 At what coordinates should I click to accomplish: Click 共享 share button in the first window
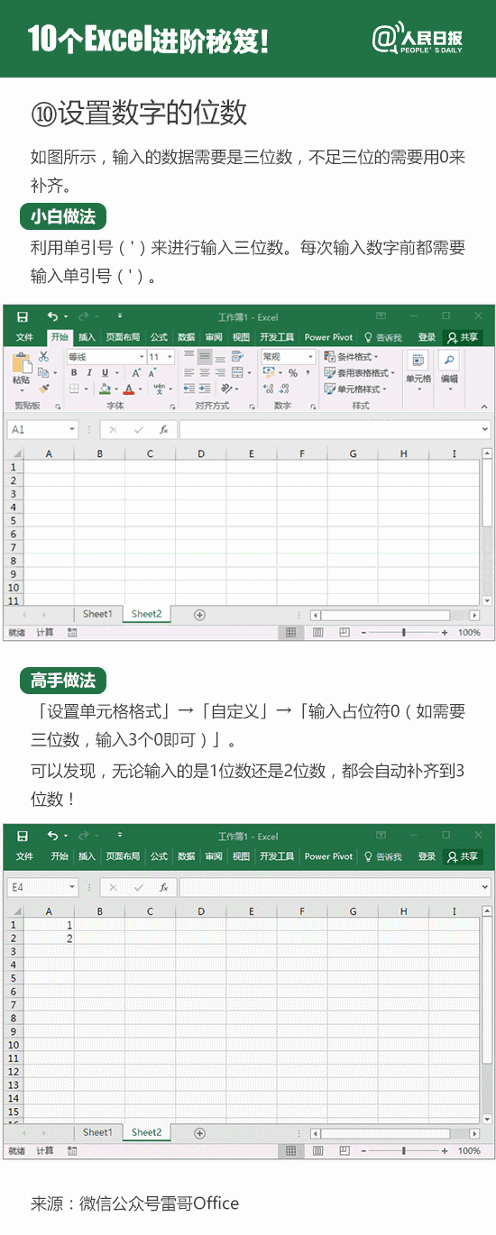464,337
